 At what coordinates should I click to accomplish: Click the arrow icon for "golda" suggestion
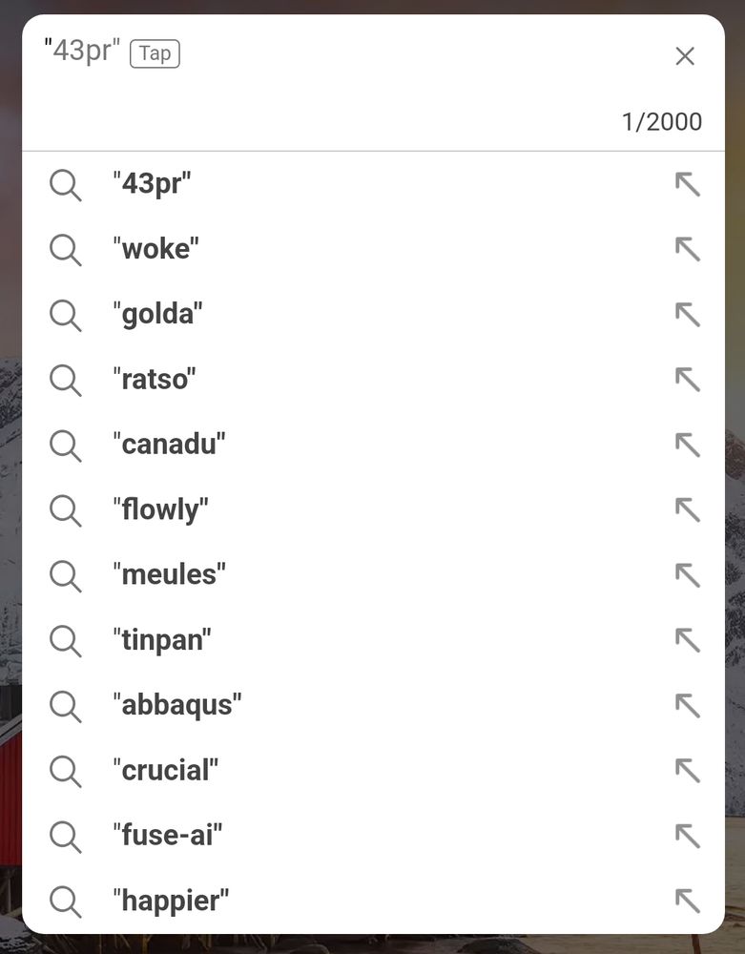[x=687, y=314]
